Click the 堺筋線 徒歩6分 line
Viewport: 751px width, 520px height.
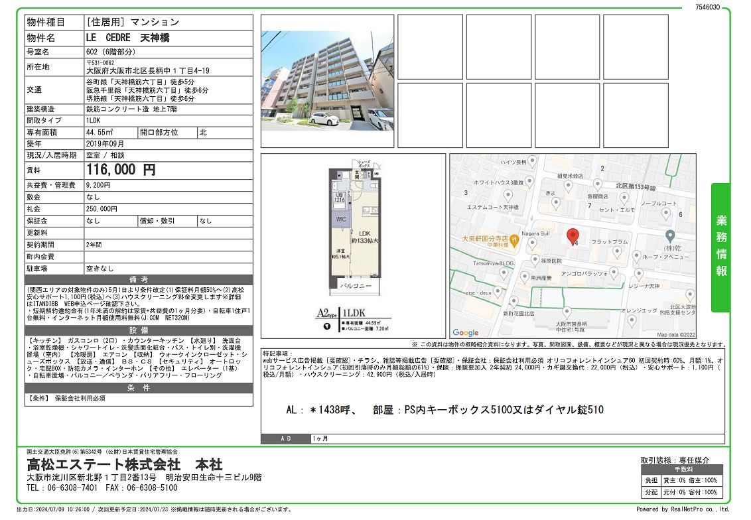[141, 99]
